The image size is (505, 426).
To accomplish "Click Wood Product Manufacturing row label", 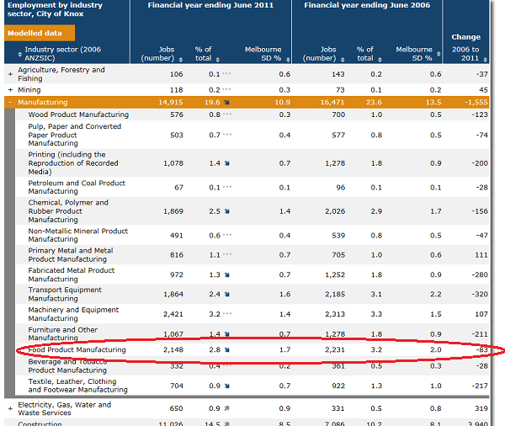I will (x=77, y=114).
